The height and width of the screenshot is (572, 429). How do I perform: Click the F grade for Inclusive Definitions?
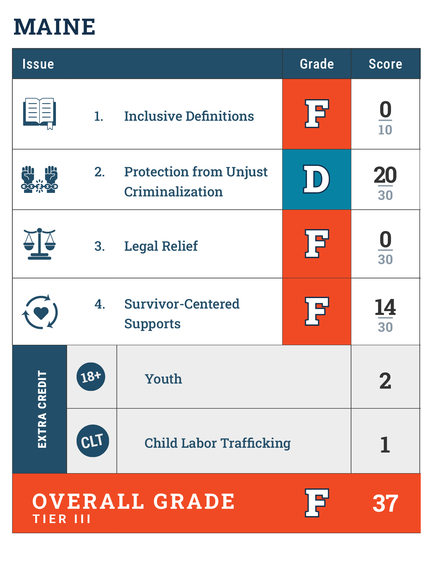pos(317,113)
